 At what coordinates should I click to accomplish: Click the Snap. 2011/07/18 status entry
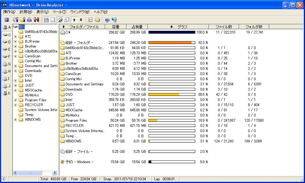[124, 179]
